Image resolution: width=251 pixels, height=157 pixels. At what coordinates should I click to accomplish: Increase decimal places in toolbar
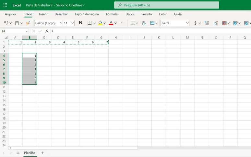[x=207, y=23]
